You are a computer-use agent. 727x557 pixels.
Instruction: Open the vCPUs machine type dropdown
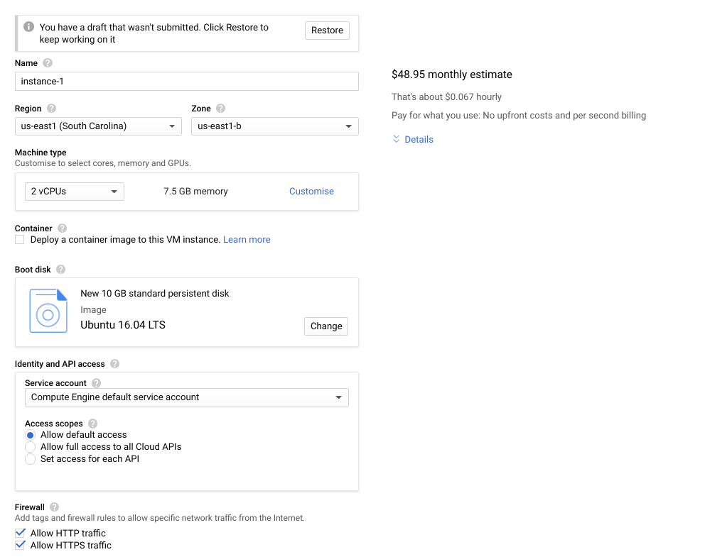(x=74, y=191)
